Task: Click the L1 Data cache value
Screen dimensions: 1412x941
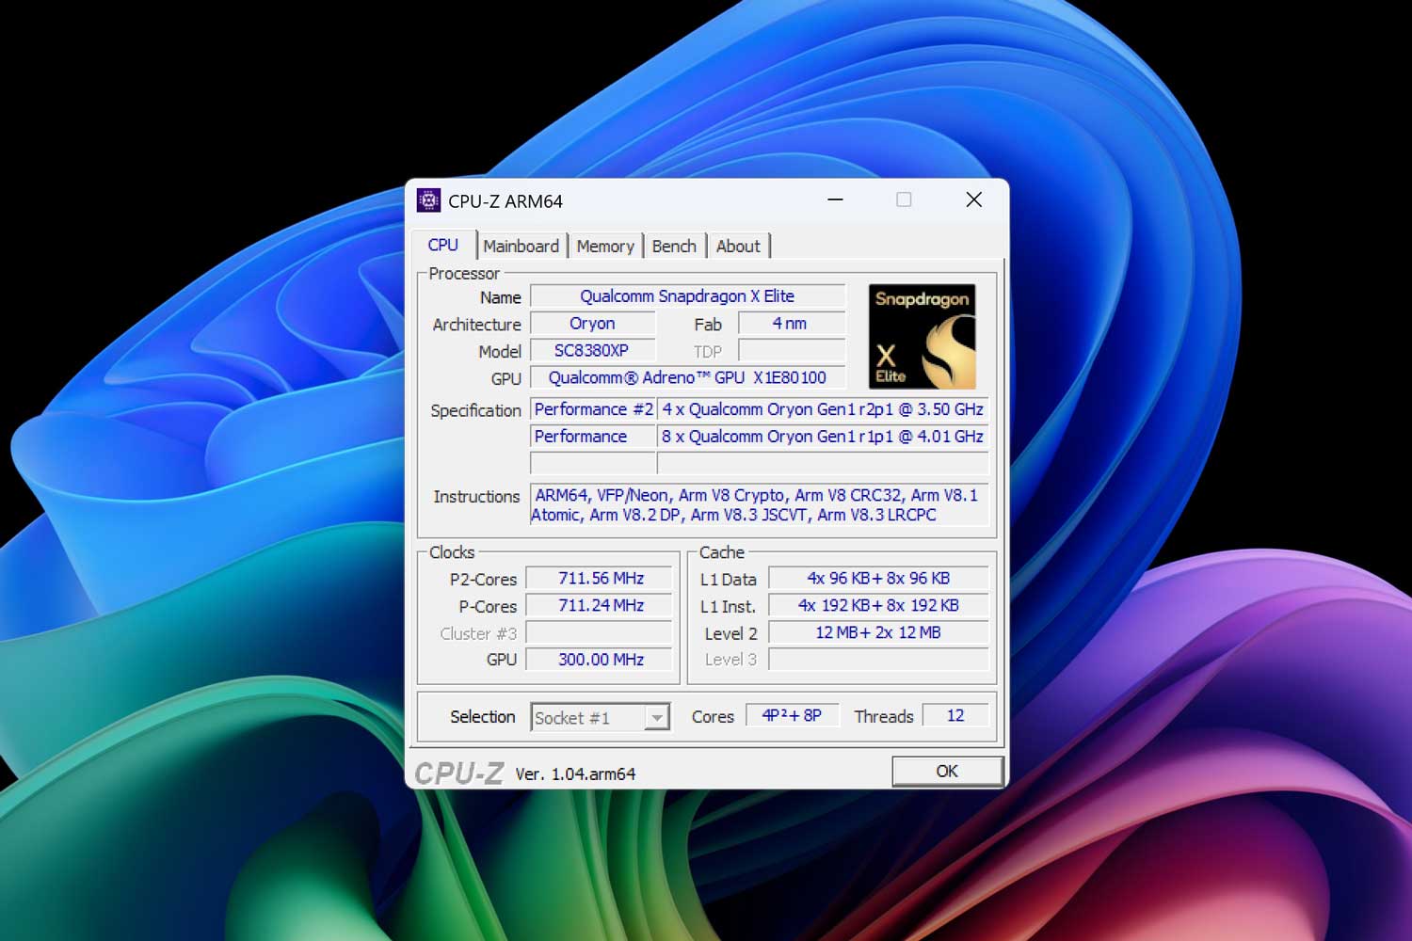Action: (878, 579)
